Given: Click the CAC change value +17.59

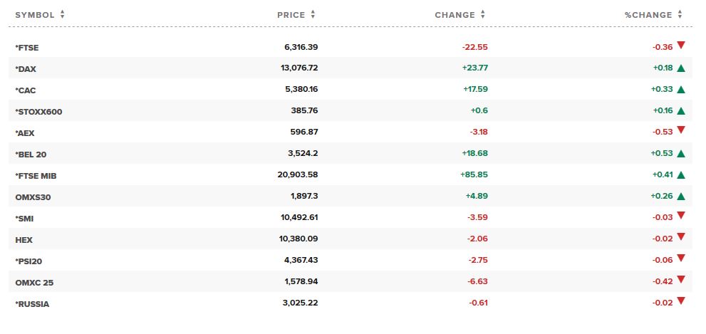Looking at the screenshot, I should tap(475, 89).
